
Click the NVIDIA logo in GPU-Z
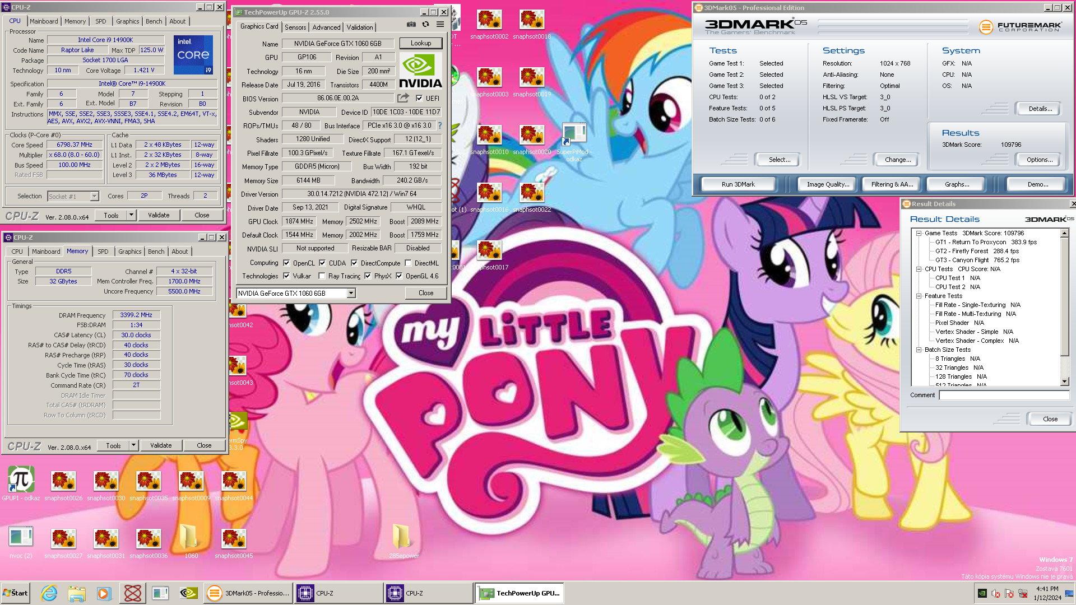pyautogui.click(x=420, y=71)
